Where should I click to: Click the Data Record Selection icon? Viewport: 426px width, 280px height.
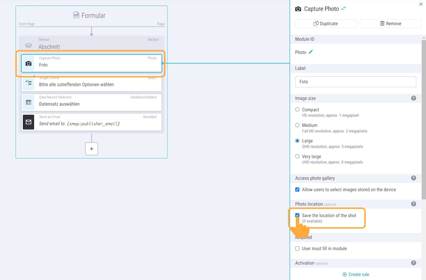coord(29,103)
